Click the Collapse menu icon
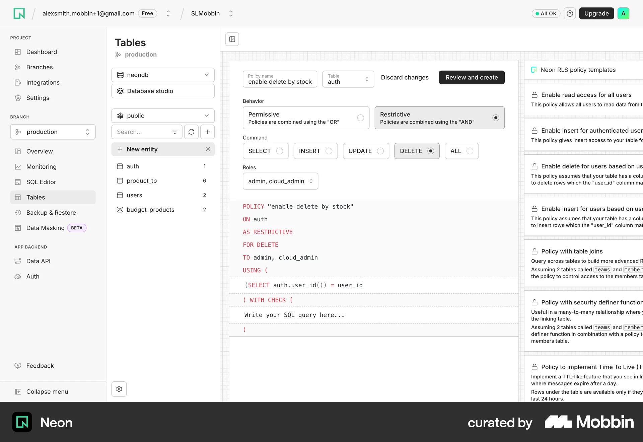This screenshot has width=643, height=442. (x=18, y=392)
